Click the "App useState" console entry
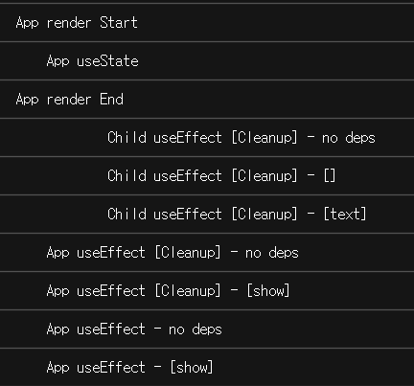The height and width of the screenshot is (386, 414). [207, 61]
